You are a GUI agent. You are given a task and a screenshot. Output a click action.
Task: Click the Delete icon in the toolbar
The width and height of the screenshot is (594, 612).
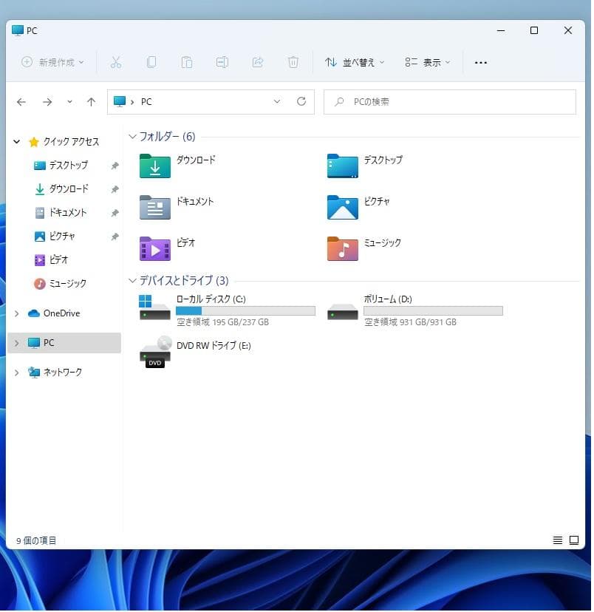click(x=293, y=62)
